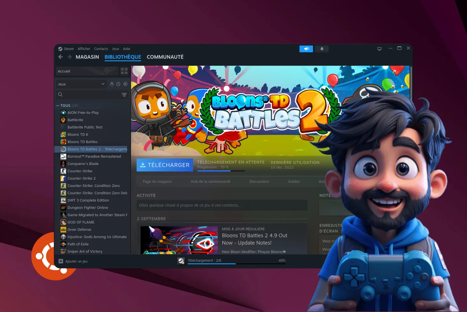
Task: Filter library by Linux-compatible games (Tux icon)
Action: click(112, 84)
